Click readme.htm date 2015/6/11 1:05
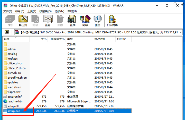185x120 pixels. [x=104, y=101]
